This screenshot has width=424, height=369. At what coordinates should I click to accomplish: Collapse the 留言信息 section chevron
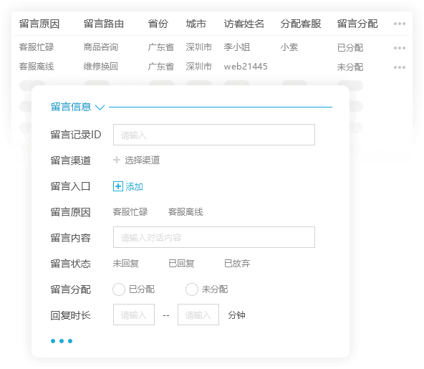(100, 107)
